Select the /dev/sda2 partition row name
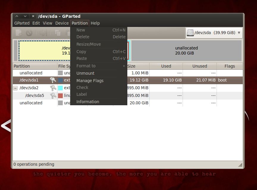 (29, 88)
